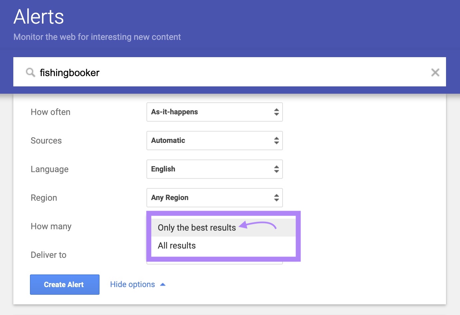This screenshot has height=315, width=460.
Task: Open the How often frequency dropdown
Action: [x=215, y=112]
